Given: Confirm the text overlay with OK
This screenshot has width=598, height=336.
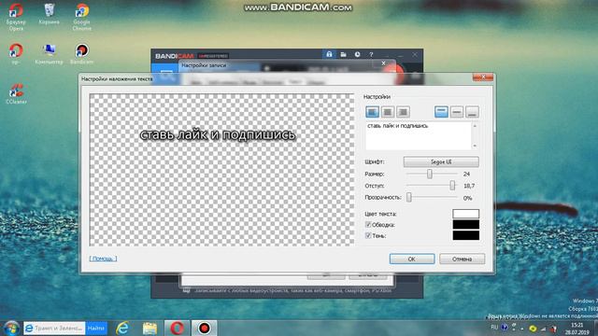Looking at the screenshot, I should coord(412,259).
